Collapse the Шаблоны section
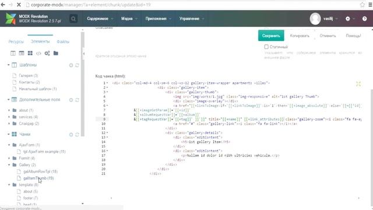The width and height of the screenshot is (373, 210). tap(9, 65)
